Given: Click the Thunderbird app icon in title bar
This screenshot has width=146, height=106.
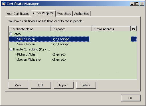Looking at the screenshot, I should click(4, 4).
